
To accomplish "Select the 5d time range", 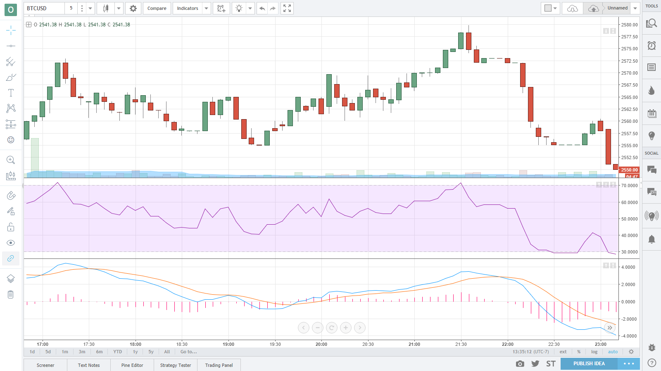I will [48, 352].
